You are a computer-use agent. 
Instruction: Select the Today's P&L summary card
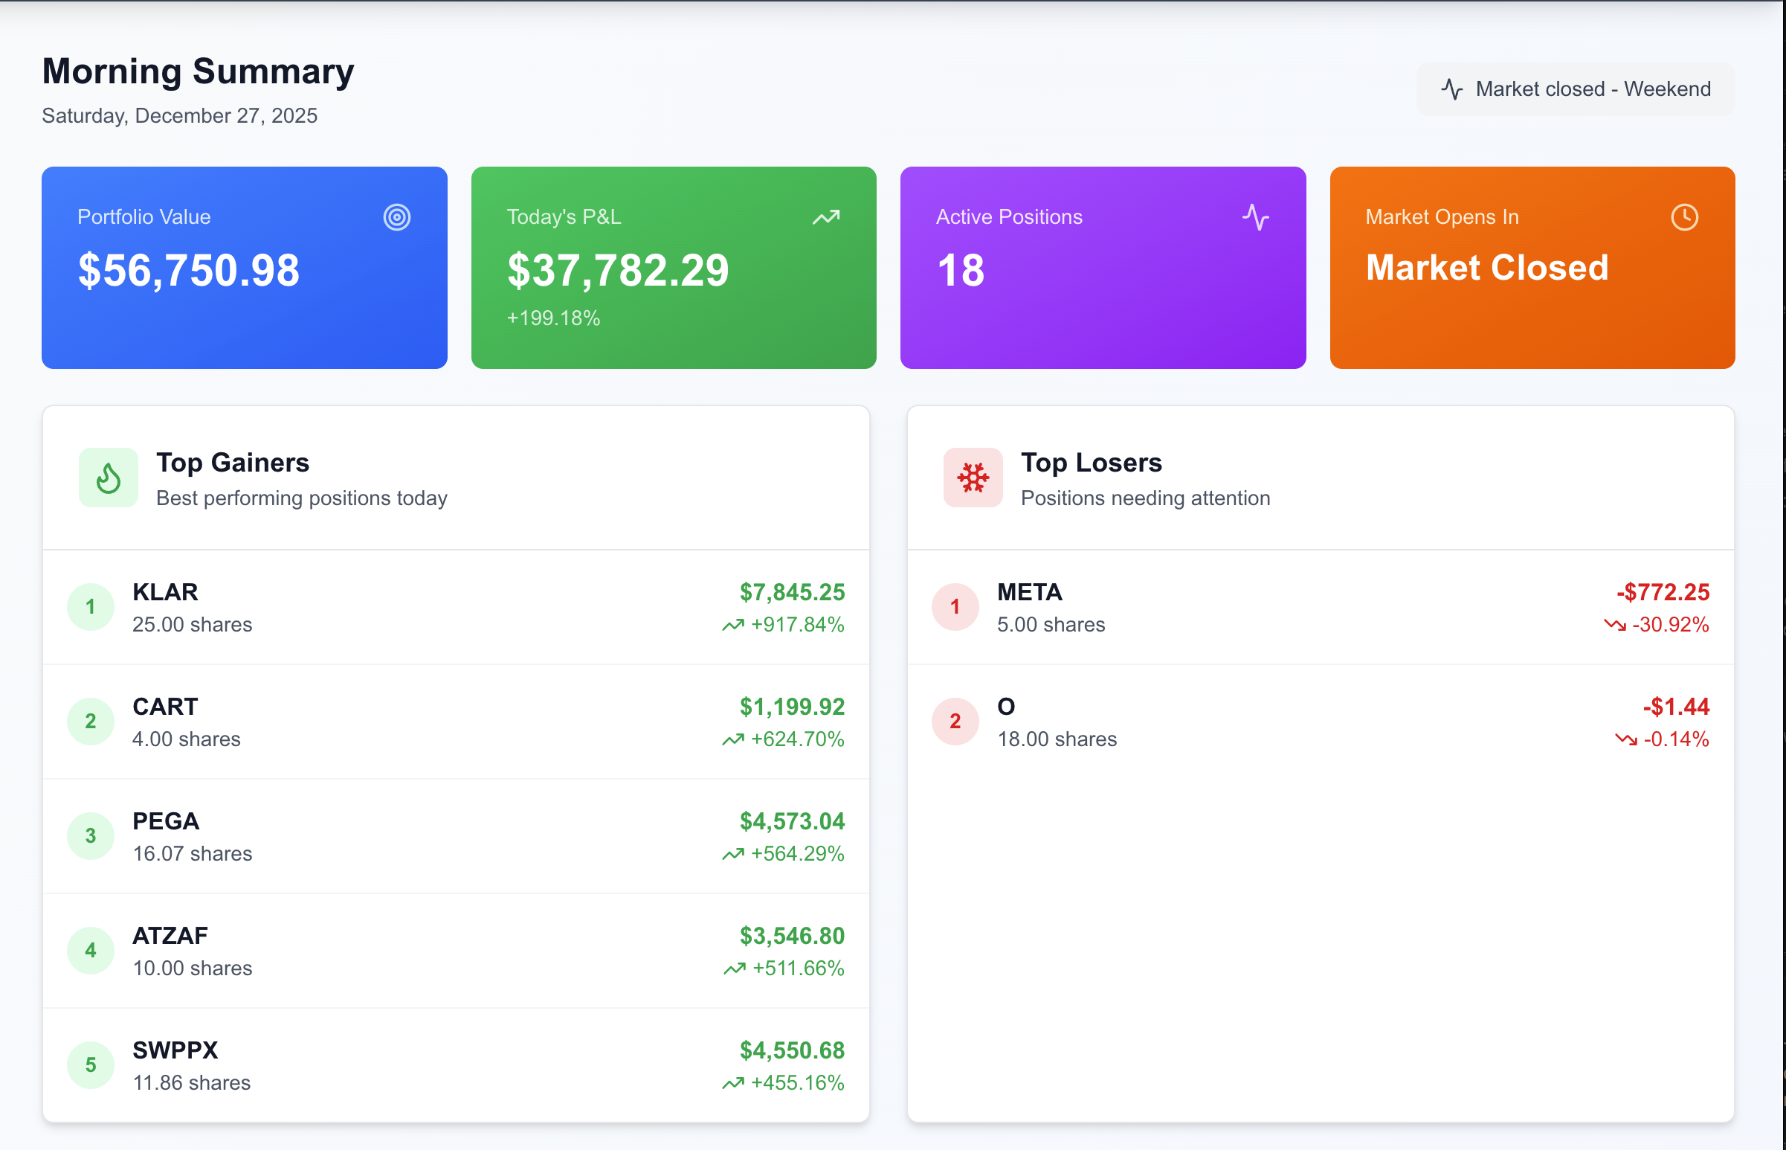(672, 267)
